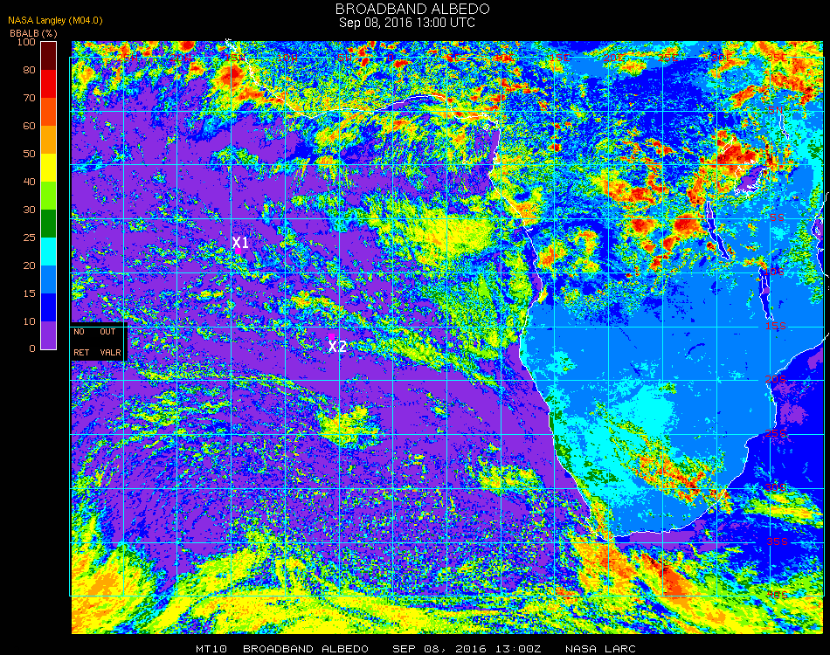Click the 'BBALB (%)' legend heading
Screen dimensions: 830x655
click(33, 33)
